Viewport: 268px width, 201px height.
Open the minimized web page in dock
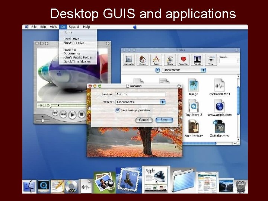(x=207, y=182)
